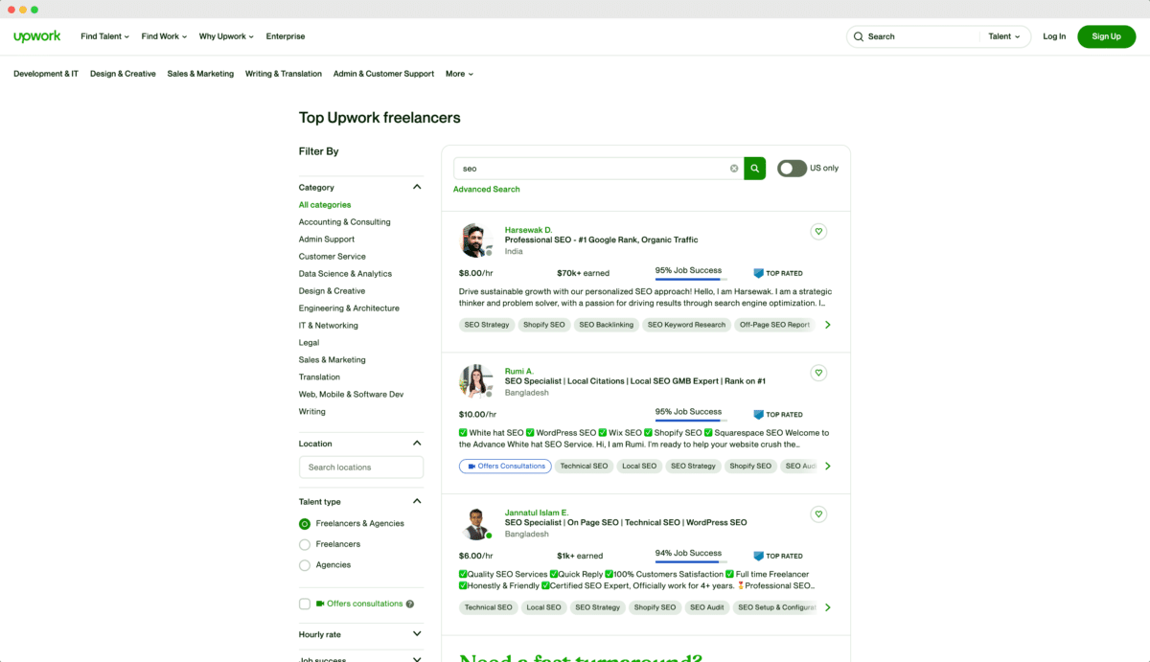Image resolution: width=1150 pixels, height=662 pixels.
Task: Click Jannatul Islam E.'s Top Rated badge
Action: click(778, 556)
